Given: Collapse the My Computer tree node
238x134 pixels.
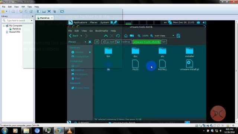Looking at the screenshot, I should click(4, 26).
